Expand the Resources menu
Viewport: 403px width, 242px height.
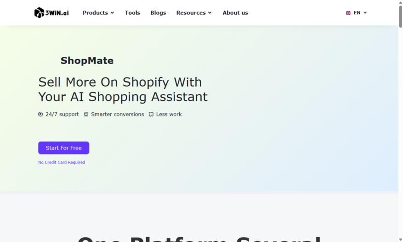(194, 13)
